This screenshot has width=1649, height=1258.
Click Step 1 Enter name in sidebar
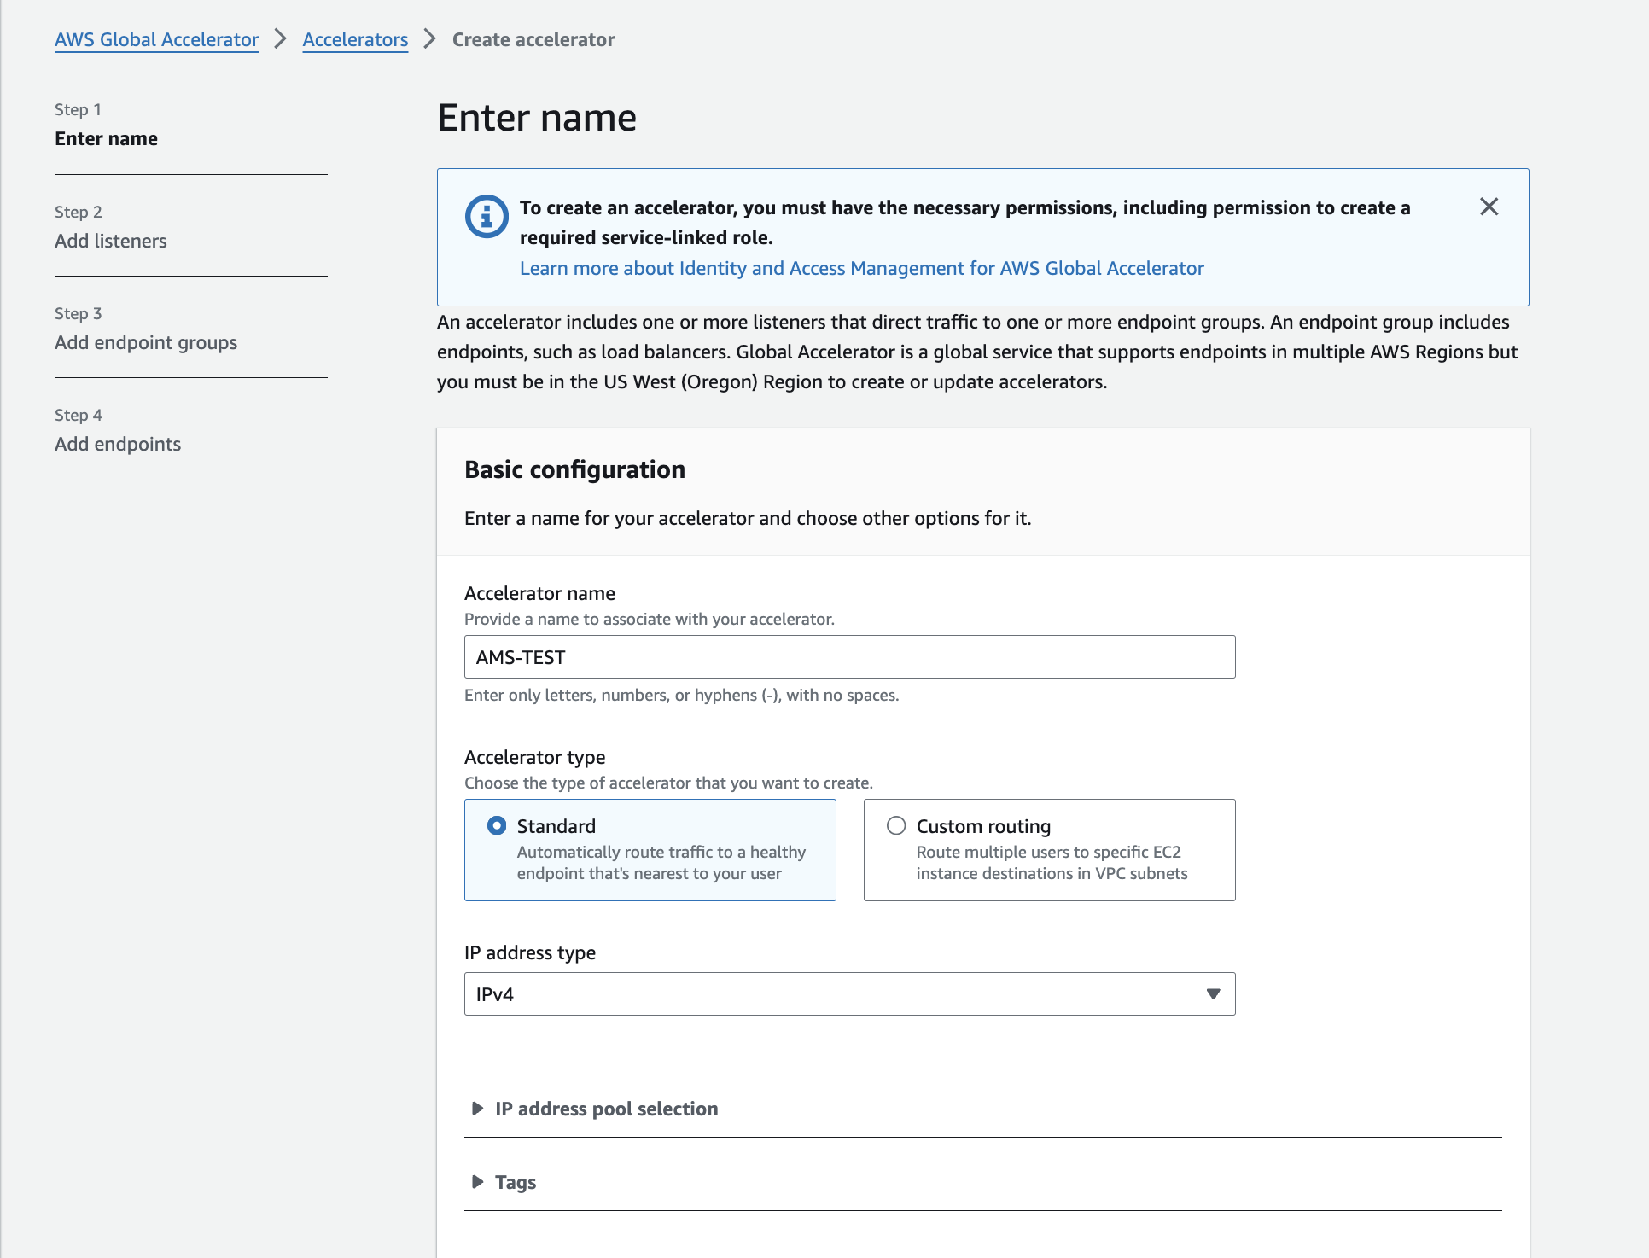click(x=106, y=138)
